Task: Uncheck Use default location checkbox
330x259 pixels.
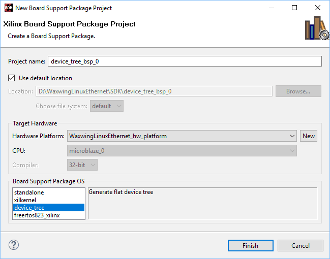Action: click(12, 78)
